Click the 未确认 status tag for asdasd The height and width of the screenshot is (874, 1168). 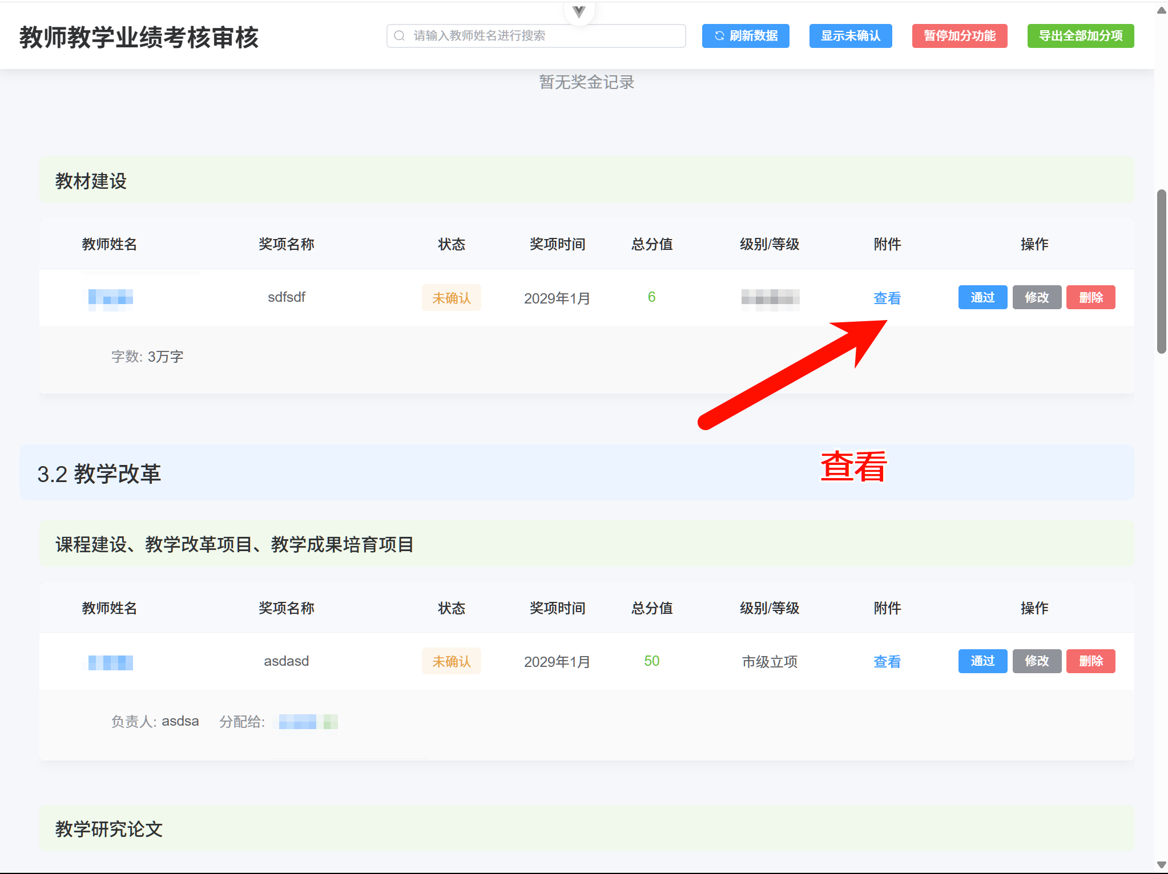pos(451,661)
